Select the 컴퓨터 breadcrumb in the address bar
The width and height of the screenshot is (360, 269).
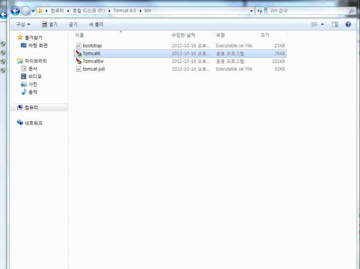[57, 10]
